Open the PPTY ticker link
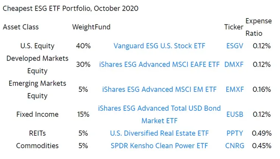Screen dimensions: 280x159 [x=235, y=133]
